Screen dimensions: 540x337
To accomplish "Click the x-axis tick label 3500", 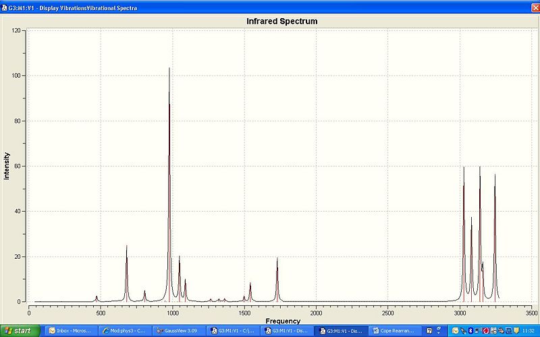I will tap(531, 313).
